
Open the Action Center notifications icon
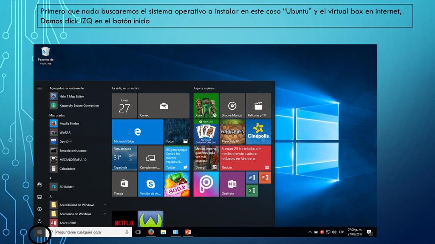369,233
